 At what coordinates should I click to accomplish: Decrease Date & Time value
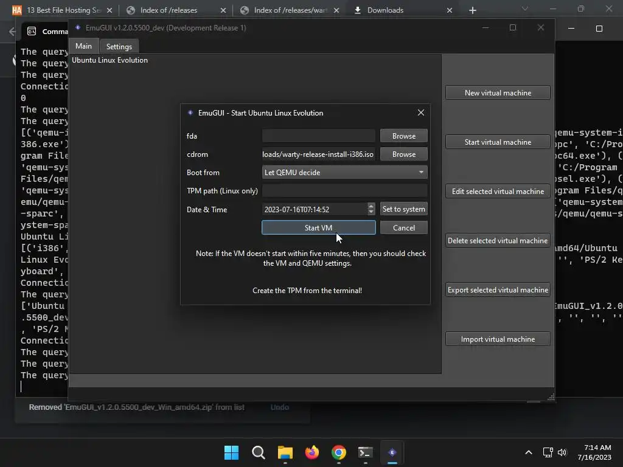coord(371,212)
